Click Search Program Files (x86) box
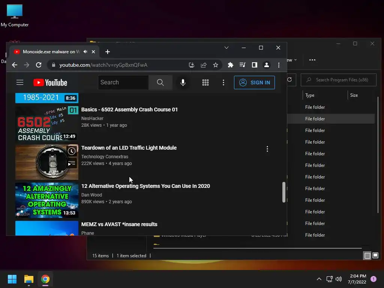This screenshot has width=384, height=288. point(339,80)
